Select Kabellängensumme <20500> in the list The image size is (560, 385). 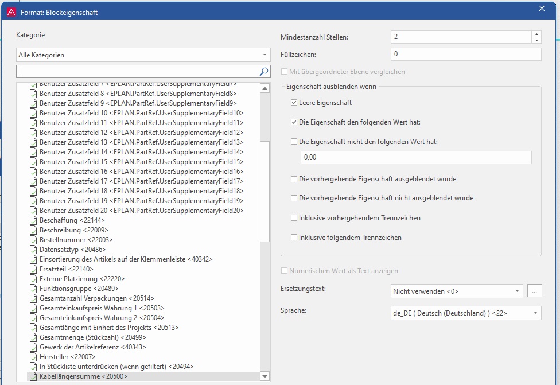pyautogui.click(x=83, y=376)
